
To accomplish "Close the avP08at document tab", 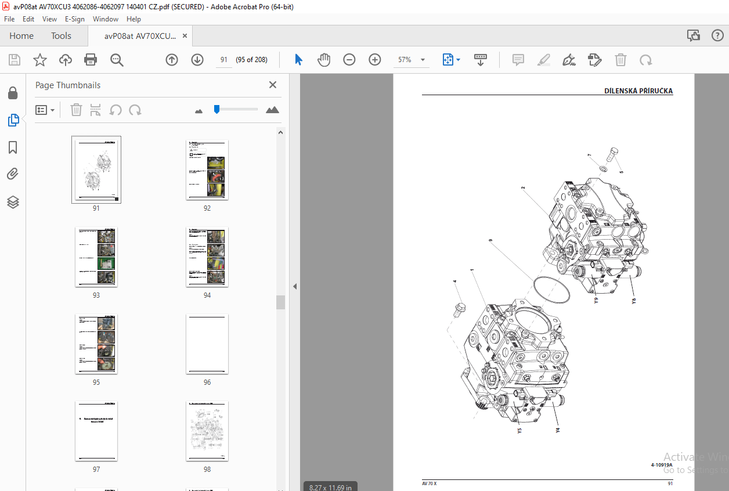I will (x=185, y=36).
